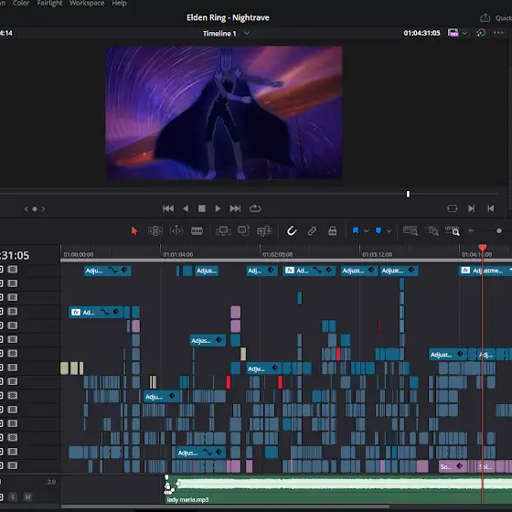Disable the bottommost video track filmstrip icon
The image size is (512, 512).
tap(13, 465)
